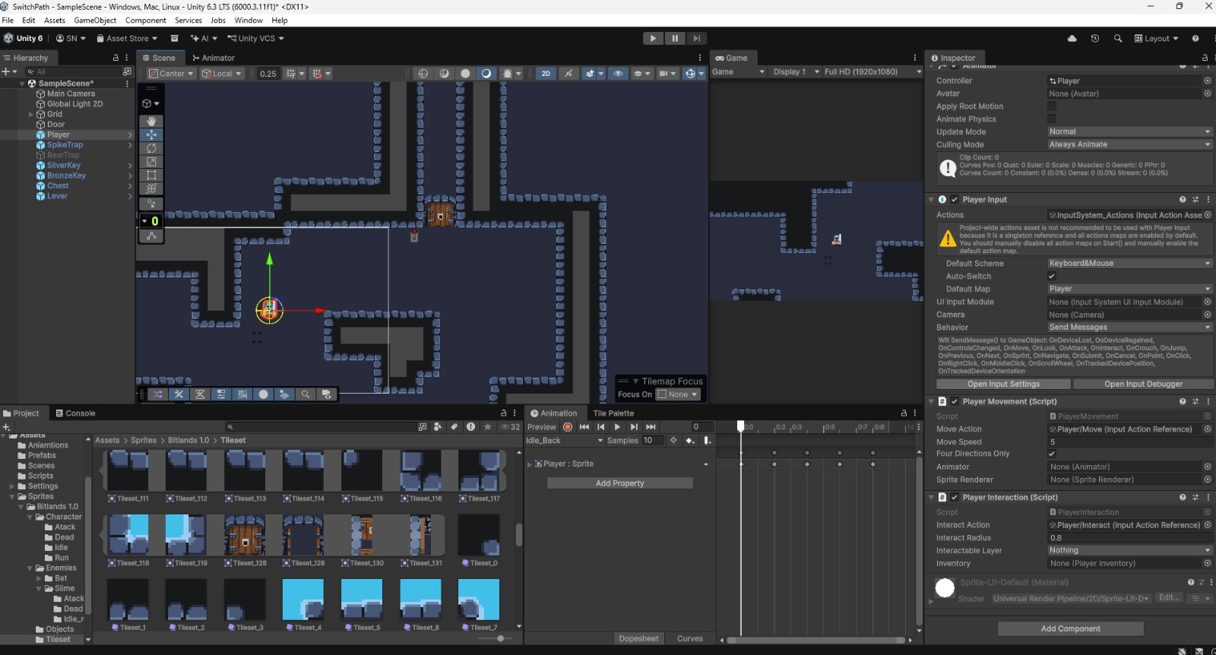Switch to the Animator tab
Viewport: 1216px width, 655px height.
point(214,58)
